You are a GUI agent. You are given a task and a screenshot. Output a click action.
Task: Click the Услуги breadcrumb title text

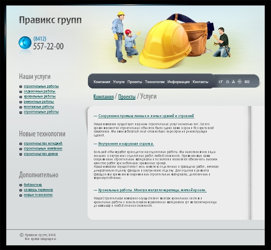point(148,96)
